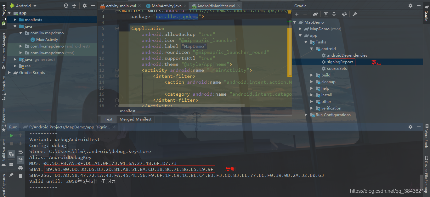
Task: Click the print icon in Run panel
Action: [20, 168]
